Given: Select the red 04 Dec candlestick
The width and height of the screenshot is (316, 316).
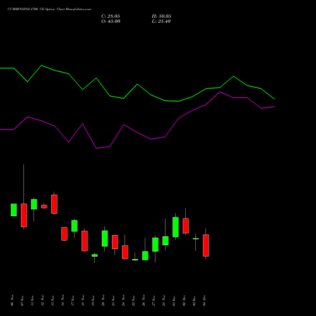Looking at the screenshot, I should point(206,245).
